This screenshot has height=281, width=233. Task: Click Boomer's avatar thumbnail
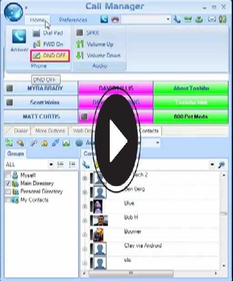(99, 235)
